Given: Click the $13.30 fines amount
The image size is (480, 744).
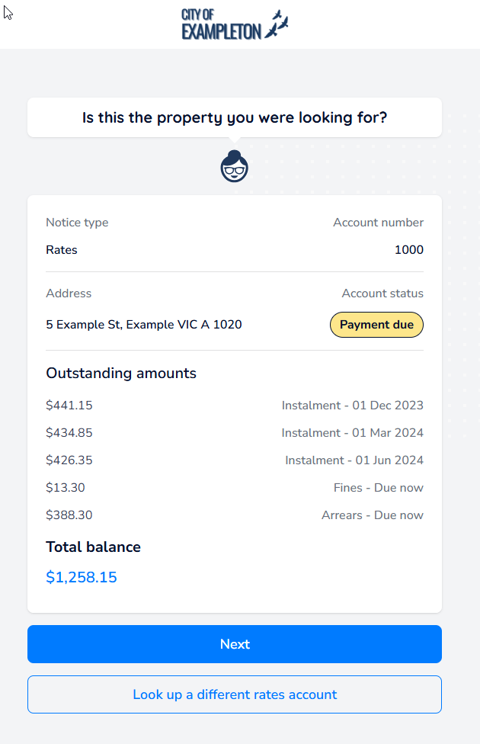Looking at the screenshot, I should (x=66, y=488).
